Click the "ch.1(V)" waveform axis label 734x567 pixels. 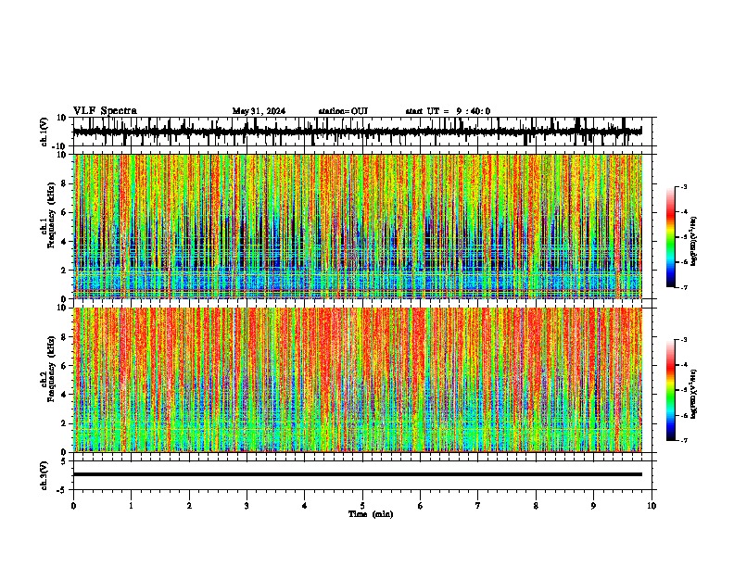coord(44,132)
